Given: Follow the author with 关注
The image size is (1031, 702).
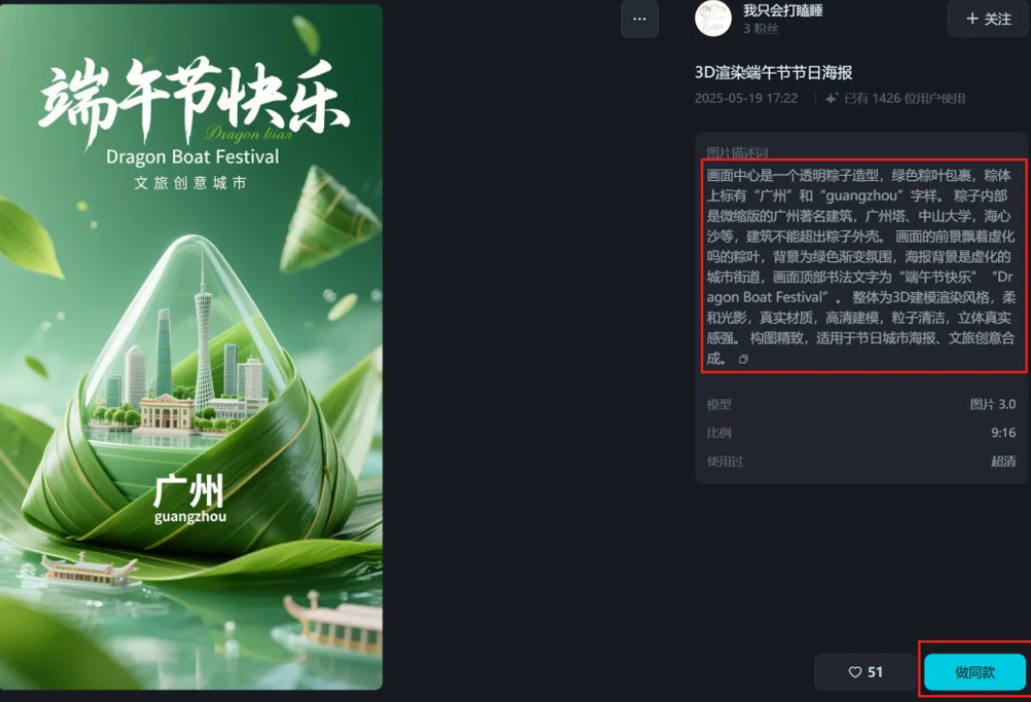Looking at the screenshot, I should [988, 18].
